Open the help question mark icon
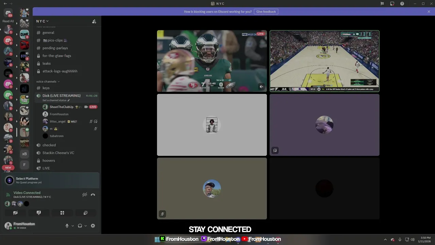435x245 pixels. tap(402, 3)
